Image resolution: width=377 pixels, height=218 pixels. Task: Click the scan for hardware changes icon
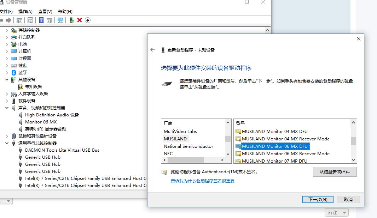coord(60,20)
